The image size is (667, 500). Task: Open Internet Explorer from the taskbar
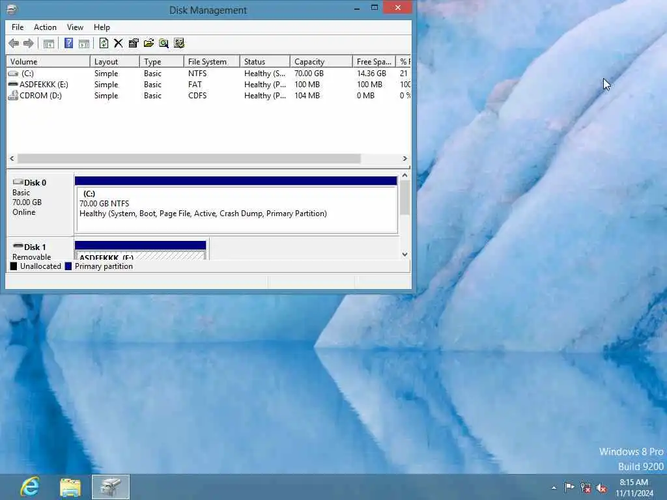(x=30, y=487)
